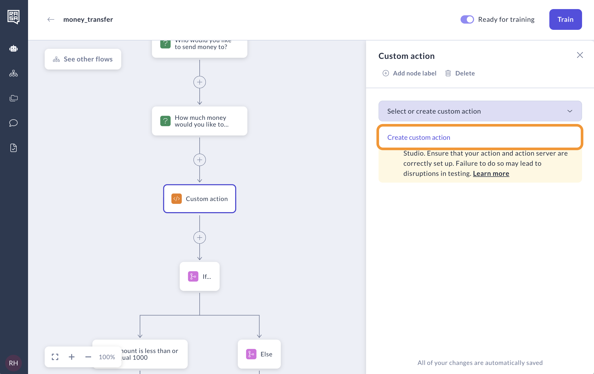
Task: Click Add node label
Action: 410,73
